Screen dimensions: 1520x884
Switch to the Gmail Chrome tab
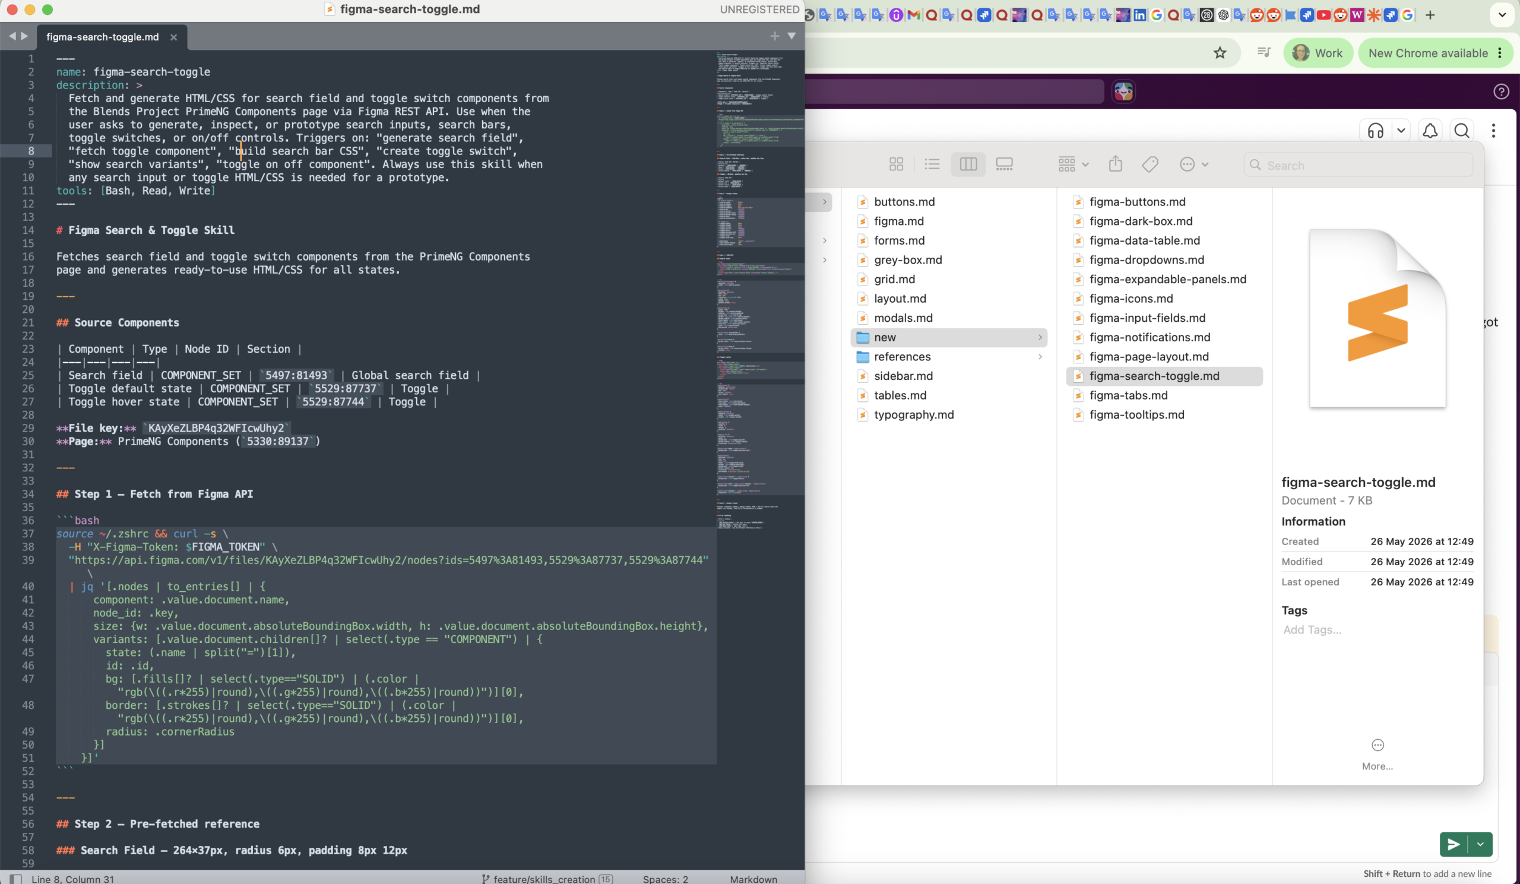[913, 15]
